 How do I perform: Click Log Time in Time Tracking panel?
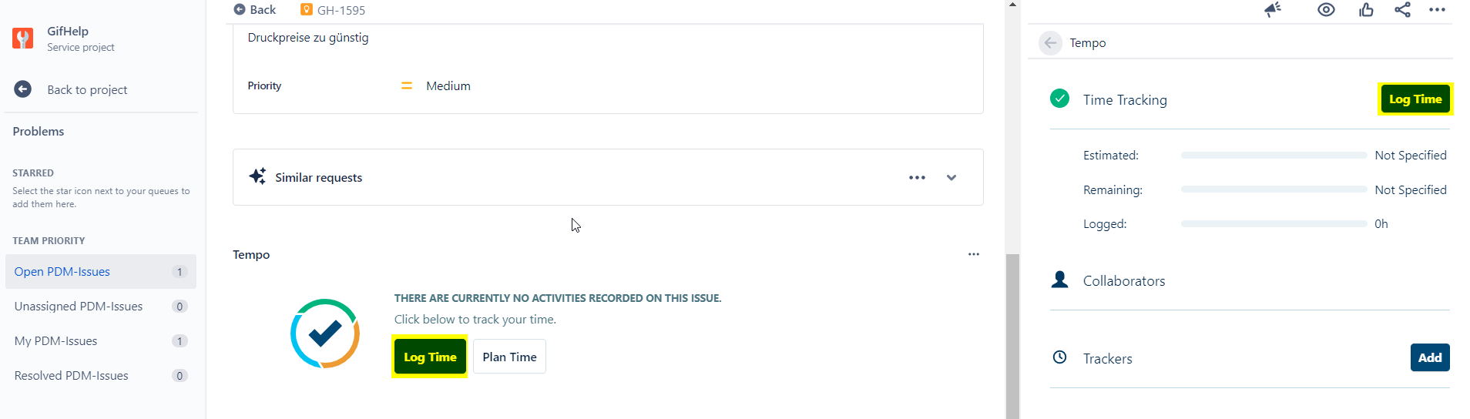1415,99
